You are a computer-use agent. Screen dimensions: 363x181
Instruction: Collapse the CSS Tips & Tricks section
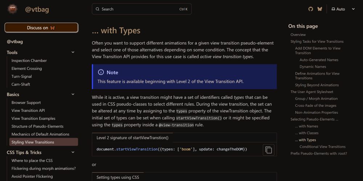coord(73,152)
